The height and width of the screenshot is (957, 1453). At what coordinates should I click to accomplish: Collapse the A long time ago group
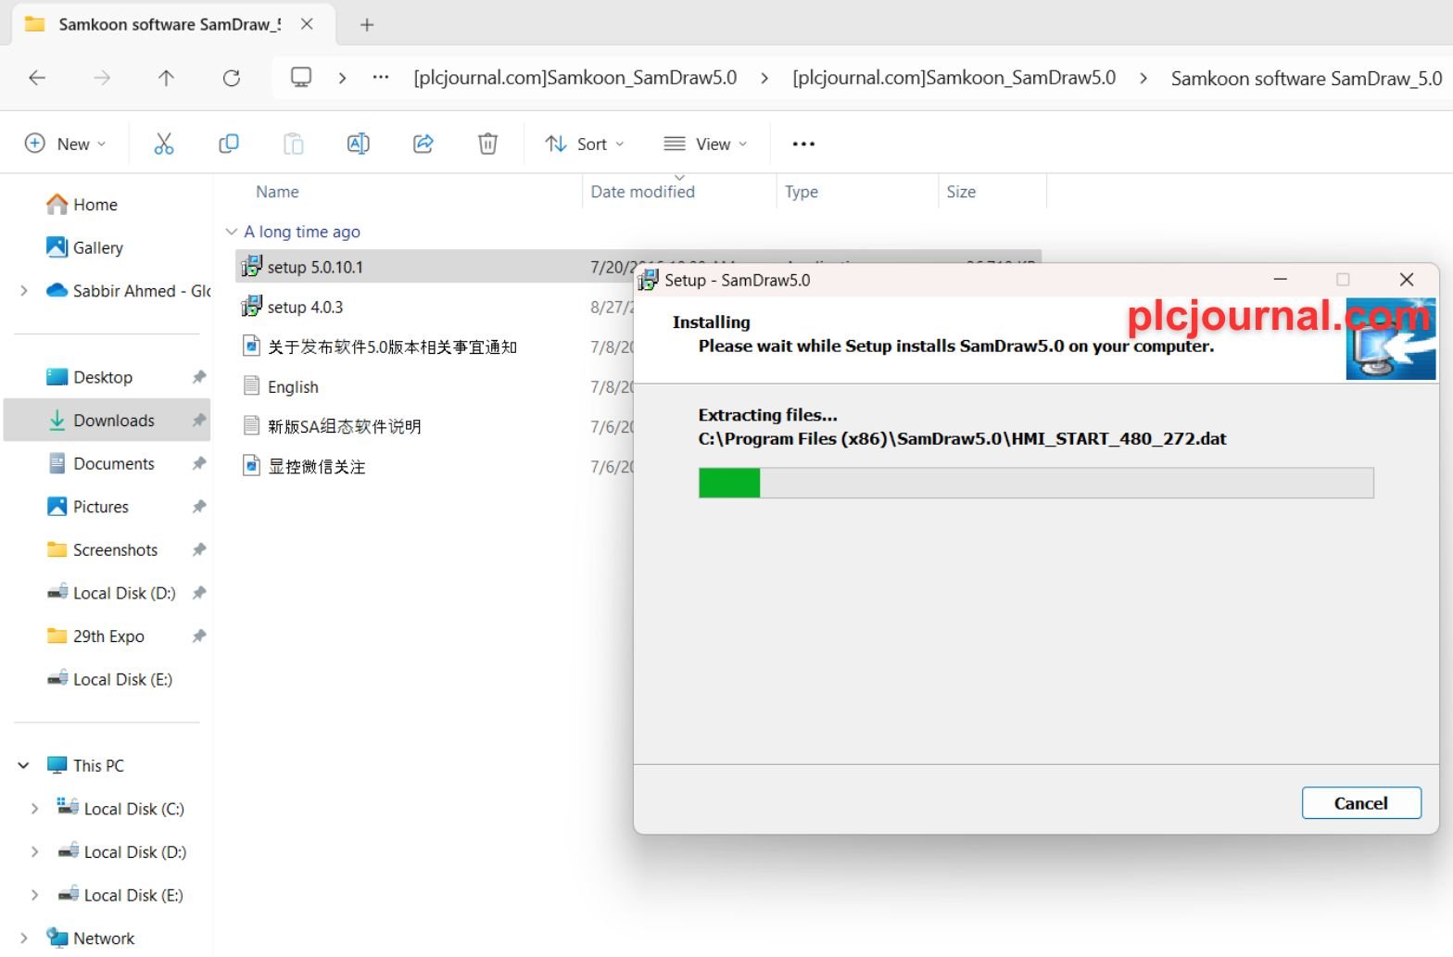[x=232, y=232]
